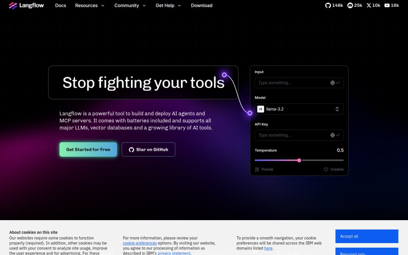Viewport: 408px width, 255px height.
Task: Expand the Resources menu
Action: [90, 6]
